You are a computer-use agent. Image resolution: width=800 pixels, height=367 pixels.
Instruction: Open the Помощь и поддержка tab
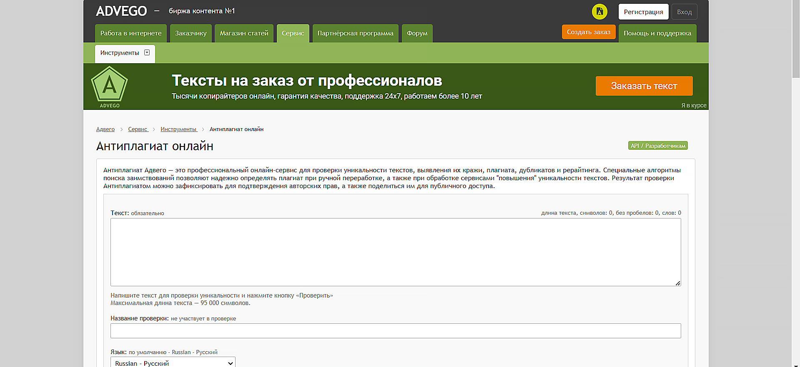pyautogui.click(x=657, y=33)
